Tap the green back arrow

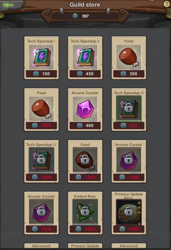pos(8,5)
